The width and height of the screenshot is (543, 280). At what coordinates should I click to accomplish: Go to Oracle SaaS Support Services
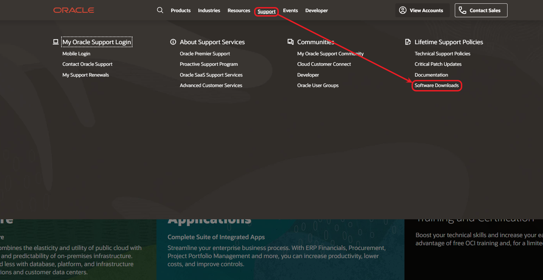point(211,75)
